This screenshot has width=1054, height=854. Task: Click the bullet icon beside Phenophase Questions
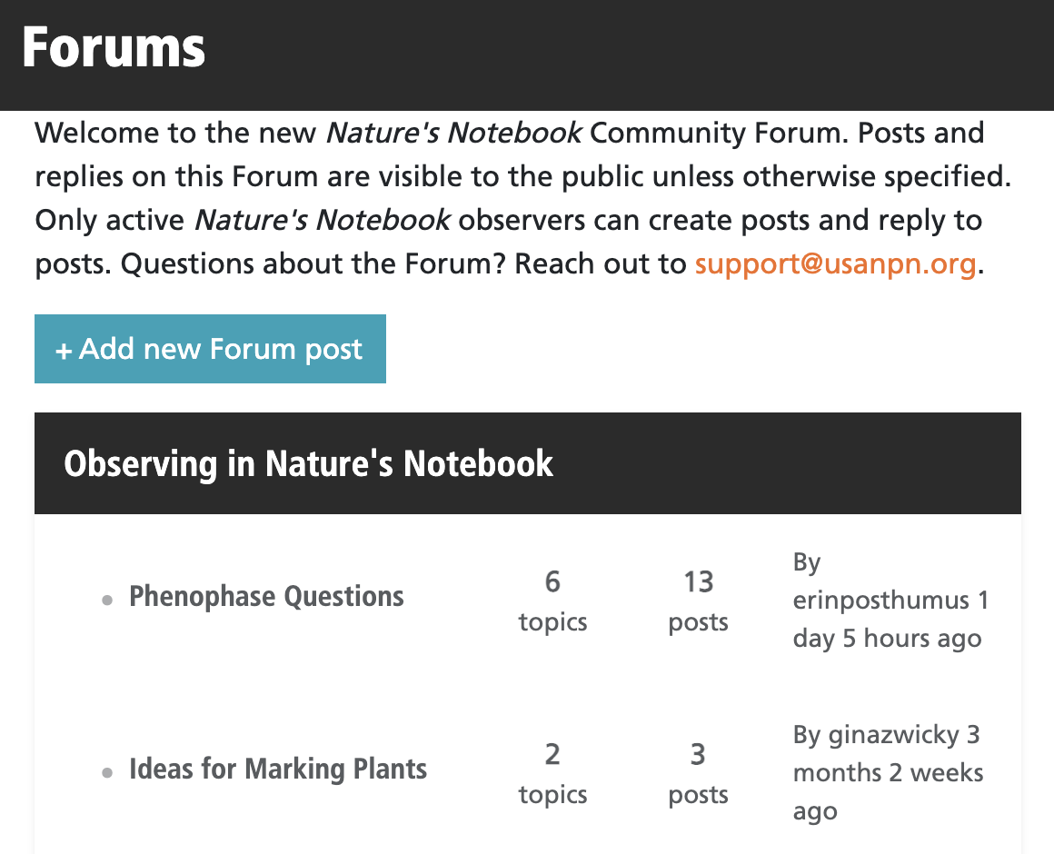tap(108, 601)
